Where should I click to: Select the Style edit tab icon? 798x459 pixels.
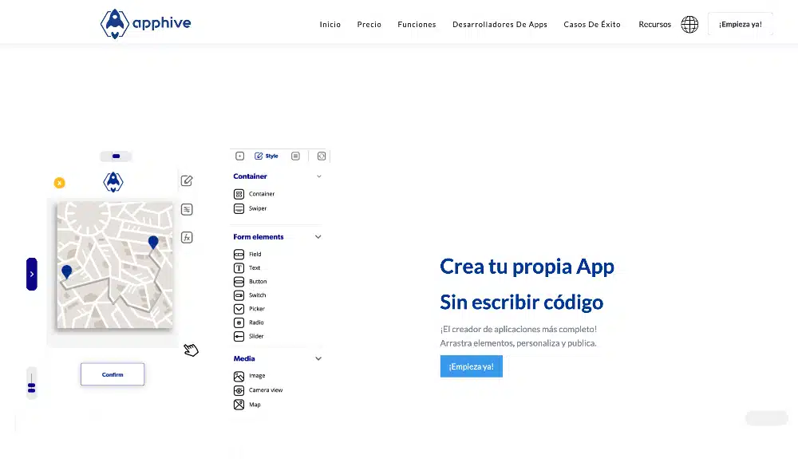tap(259, 156)
